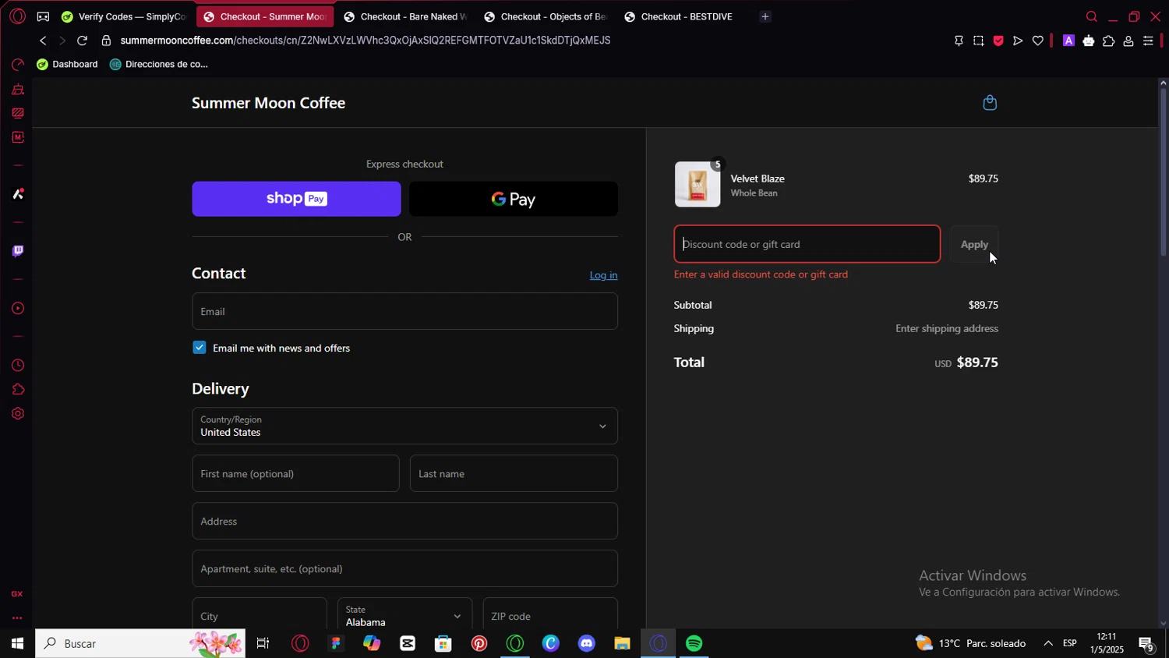Screen dimensions: 1169x658
Task: Show hidden system tray icons
Action: pyautogui.click(x=1048, y=643)
